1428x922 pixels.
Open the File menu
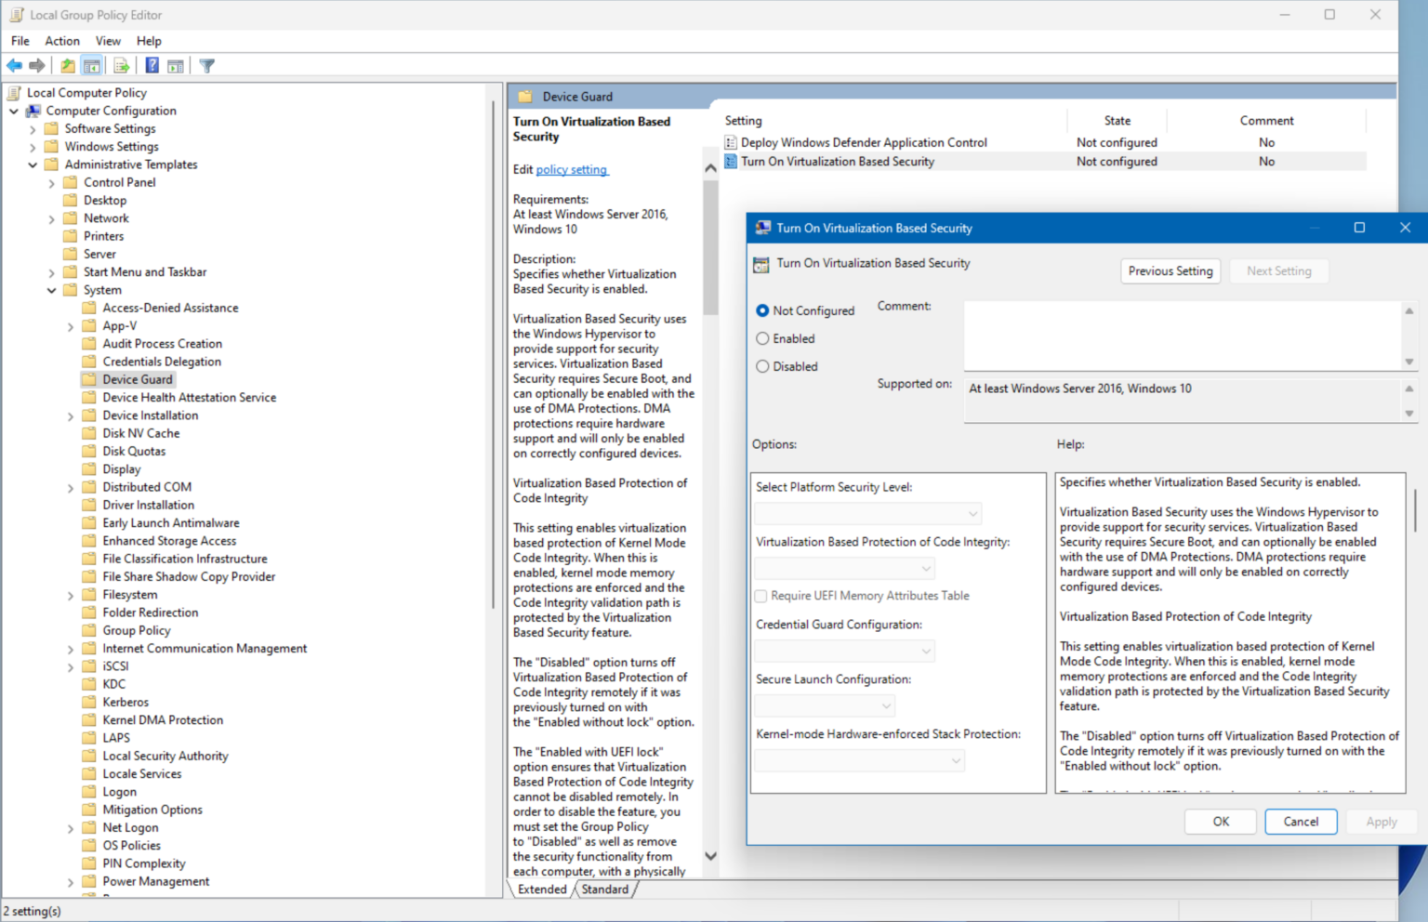tap(20, 41)
